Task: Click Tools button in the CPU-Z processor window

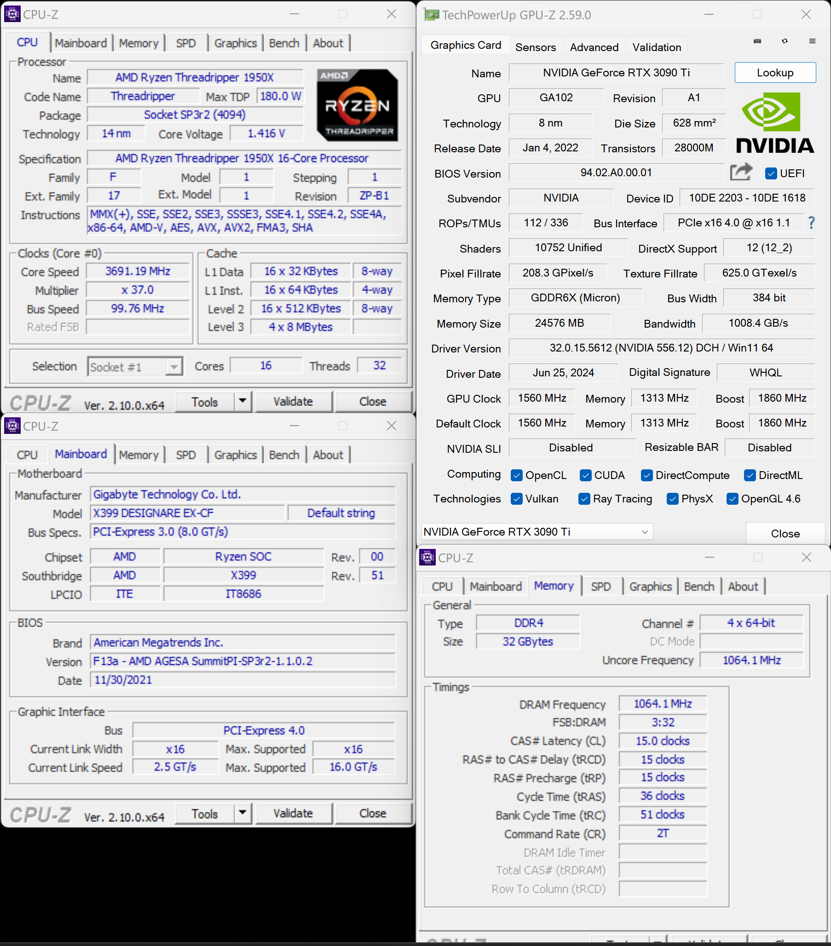Action: coord(205,401)
